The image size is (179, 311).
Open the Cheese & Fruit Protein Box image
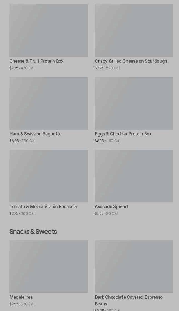pyautogui.click(x=49, y=30)
